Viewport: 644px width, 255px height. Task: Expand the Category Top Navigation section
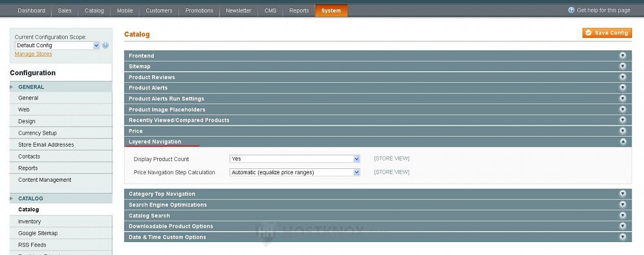click(378, 194)
